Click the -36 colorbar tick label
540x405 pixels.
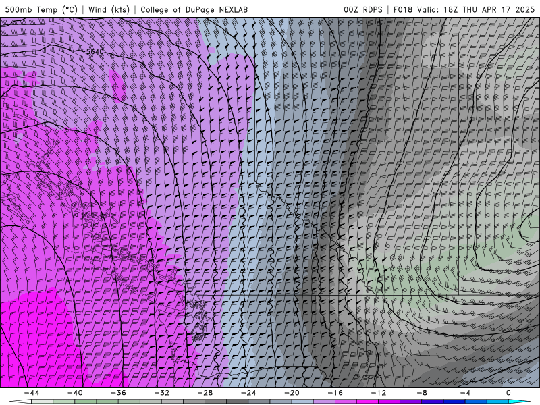[118, 393]
